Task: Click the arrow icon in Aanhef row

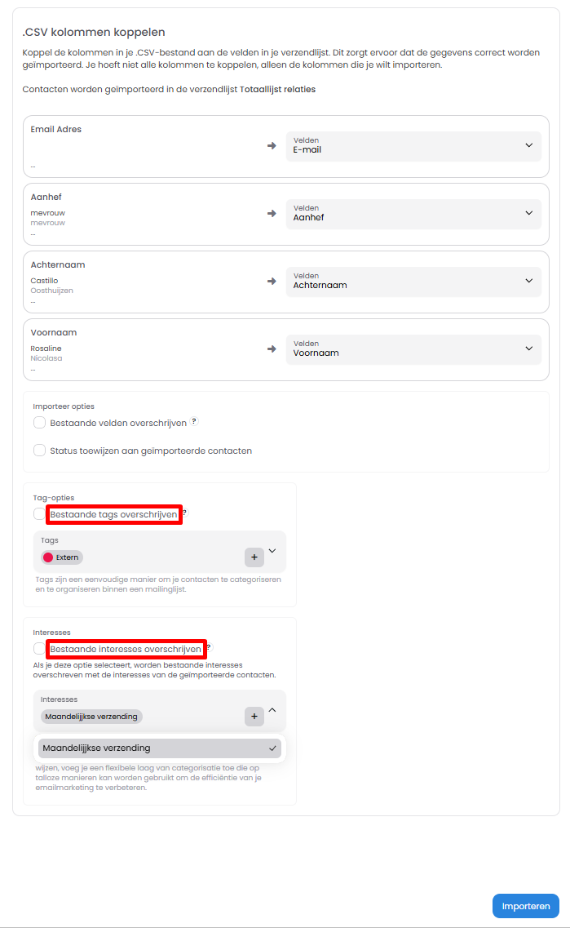Action: pyautogui.click(x=272, y=213)
